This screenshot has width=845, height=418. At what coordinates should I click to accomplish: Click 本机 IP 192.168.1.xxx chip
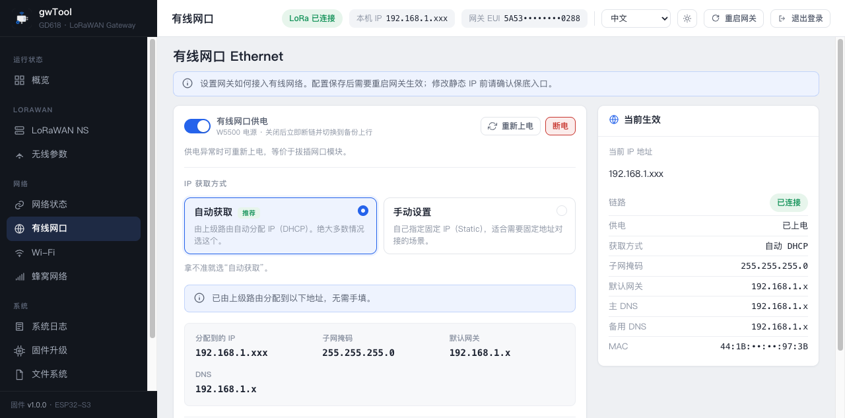402,18
